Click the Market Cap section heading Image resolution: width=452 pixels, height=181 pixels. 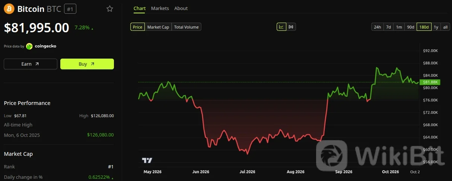(18, 154)
